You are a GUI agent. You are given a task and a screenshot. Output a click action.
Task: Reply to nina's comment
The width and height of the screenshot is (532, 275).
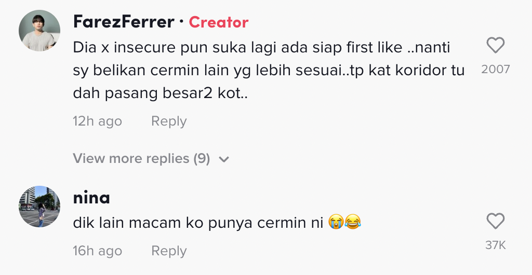point(168,251)
